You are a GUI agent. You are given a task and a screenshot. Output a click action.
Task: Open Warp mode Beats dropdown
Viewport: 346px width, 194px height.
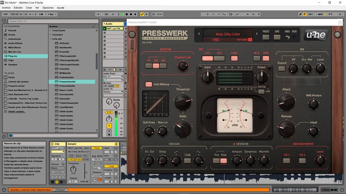[97, 168]
